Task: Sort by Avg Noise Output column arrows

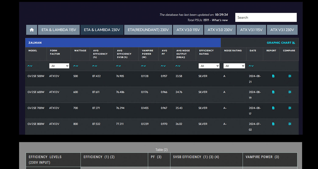Action: tap(178, 66)
